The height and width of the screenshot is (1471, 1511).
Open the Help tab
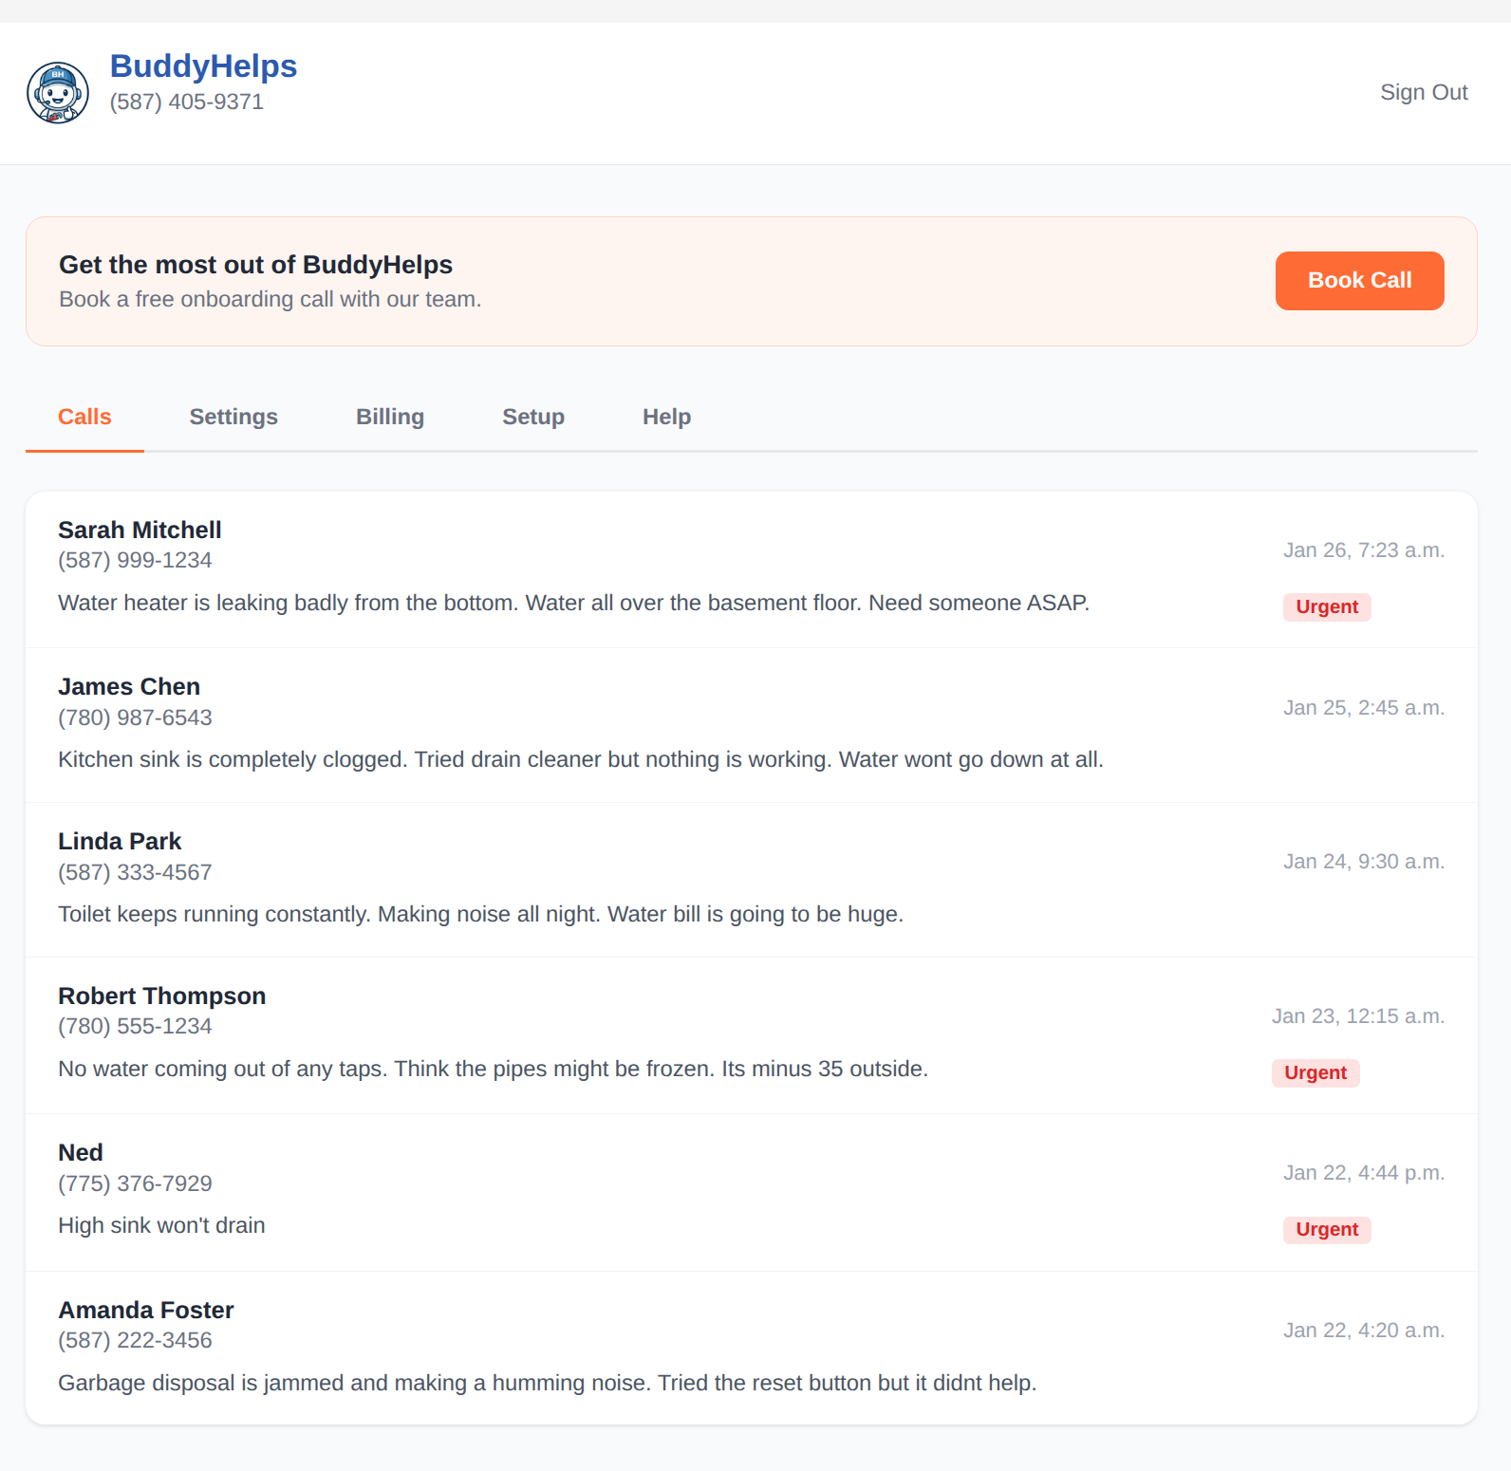point(666,417)
